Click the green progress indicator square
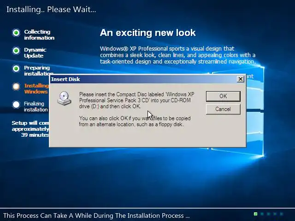Image resolution: width=295 pixels, height=221 pixels. pos(255,214)
